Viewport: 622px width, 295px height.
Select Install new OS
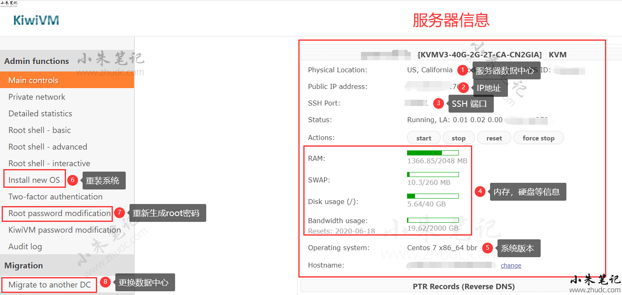click(34, 180)
